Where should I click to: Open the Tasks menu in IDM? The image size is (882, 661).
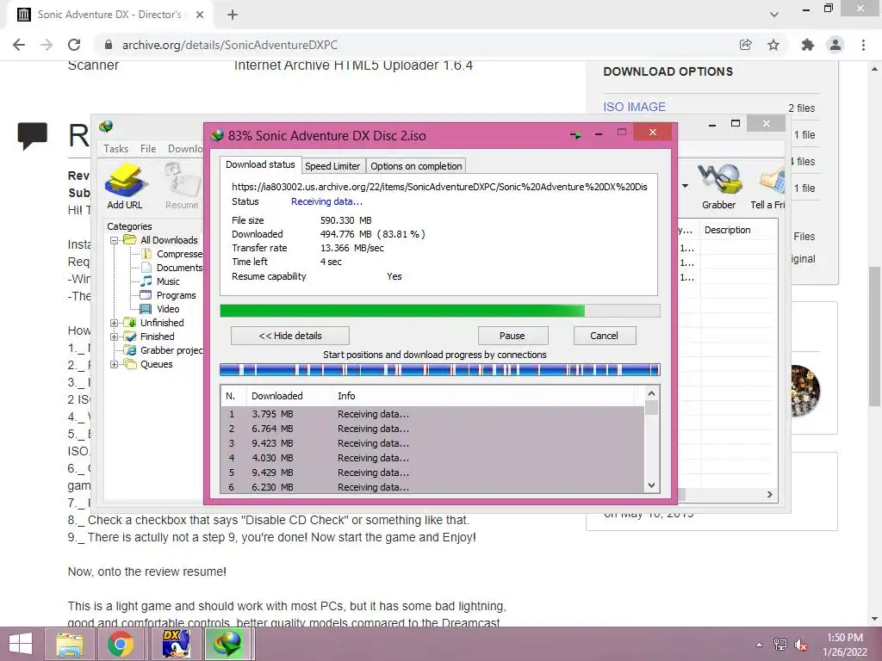pos(116,148)
